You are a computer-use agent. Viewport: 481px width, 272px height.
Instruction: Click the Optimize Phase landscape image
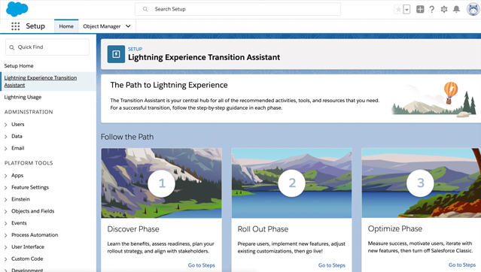pyautogui.click(x=422, y=183)
